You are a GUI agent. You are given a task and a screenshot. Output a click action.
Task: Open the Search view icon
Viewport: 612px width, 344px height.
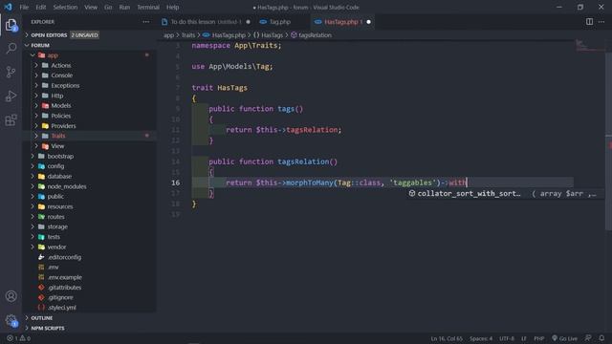pos(11,49)
